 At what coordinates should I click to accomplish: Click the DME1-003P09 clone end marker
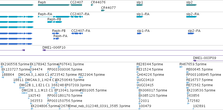[x=194, y=61]
